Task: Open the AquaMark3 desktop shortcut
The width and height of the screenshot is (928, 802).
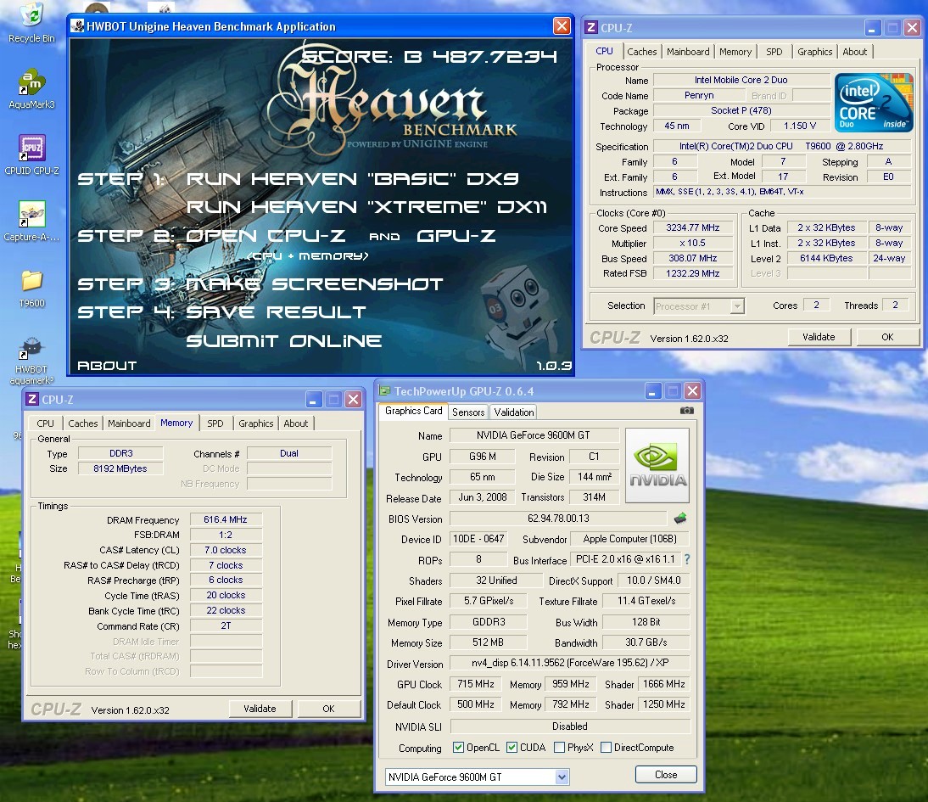Action: 32,89
